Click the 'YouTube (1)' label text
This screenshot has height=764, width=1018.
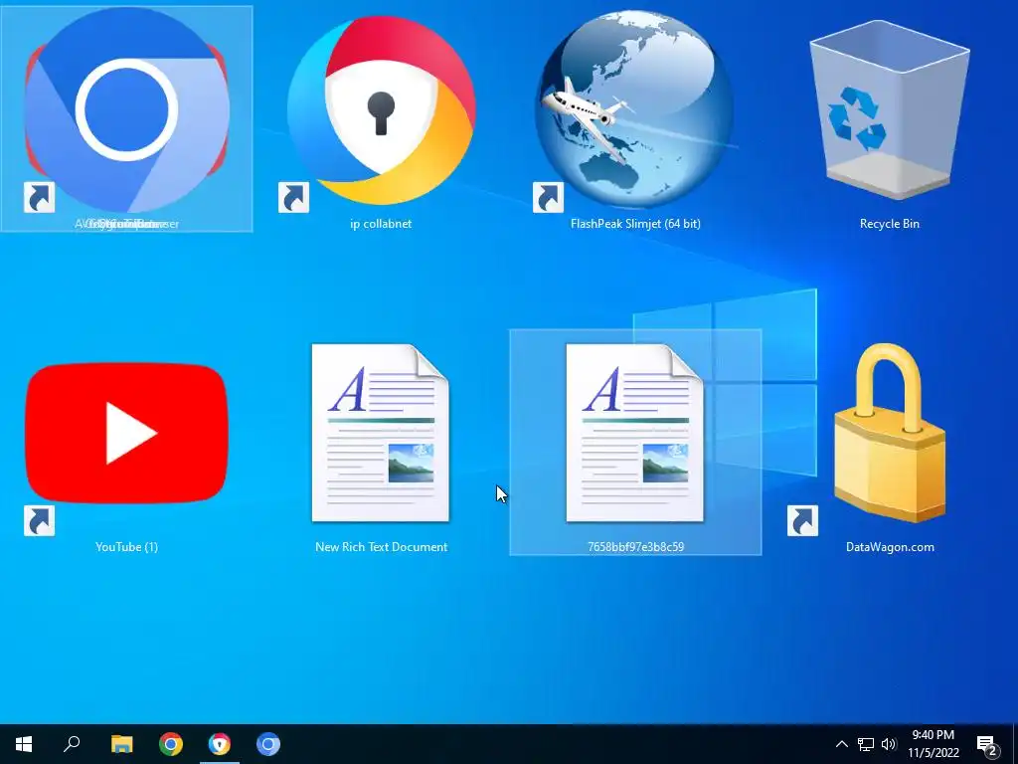126,547
